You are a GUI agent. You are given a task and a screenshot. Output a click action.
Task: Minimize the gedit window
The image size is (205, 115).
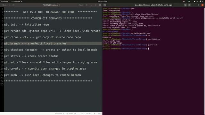click(91, 5)
